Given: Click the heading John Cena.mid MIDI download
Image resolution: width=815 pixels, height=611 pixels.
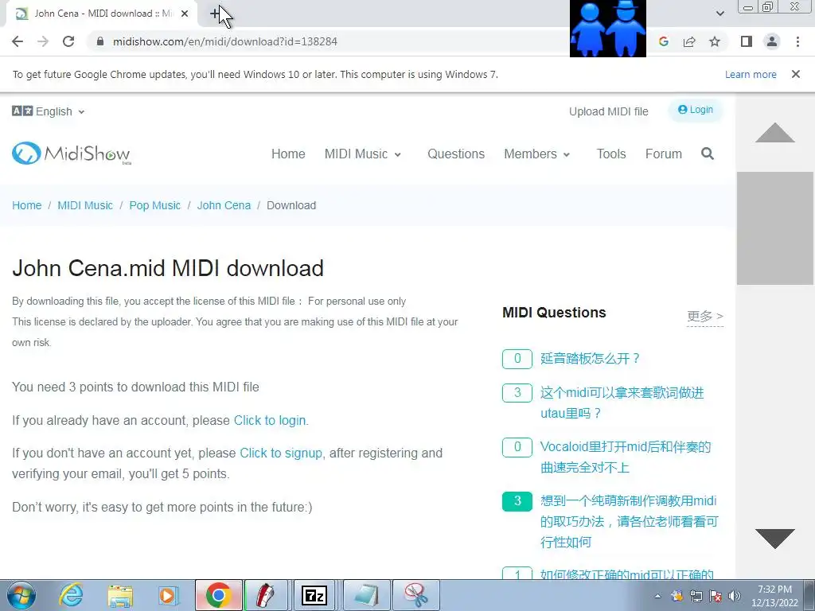Looking at the screenshot, I should (168, 269).
